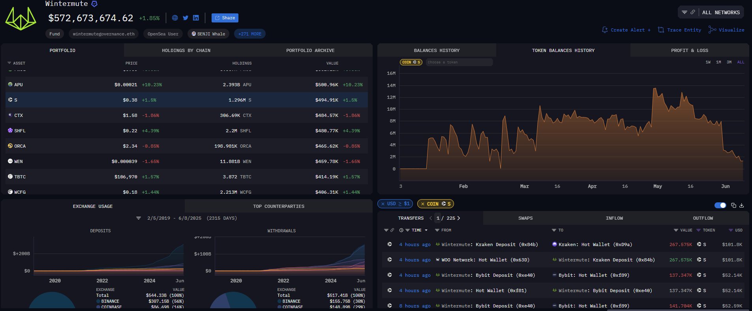
Task: Click Visualize link
Action: [x=731, y=30]
